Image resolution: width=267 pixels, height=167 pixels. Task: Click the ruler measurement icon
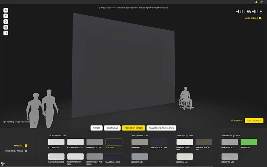tap(6, 16)
